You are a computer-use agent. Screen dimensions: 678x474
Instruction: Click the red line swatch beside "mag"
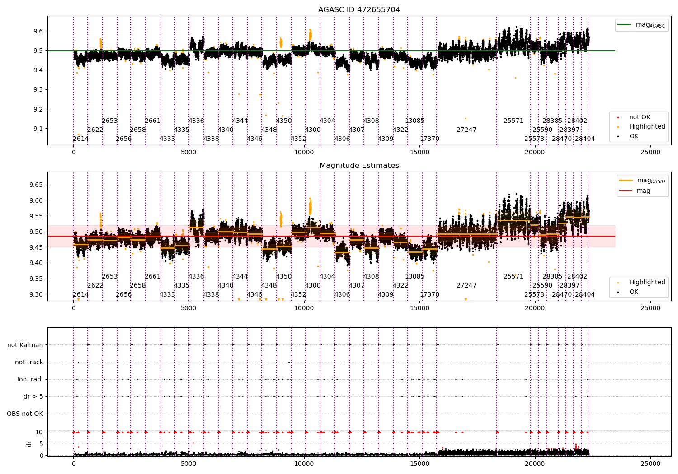click(x=626, y=191)
